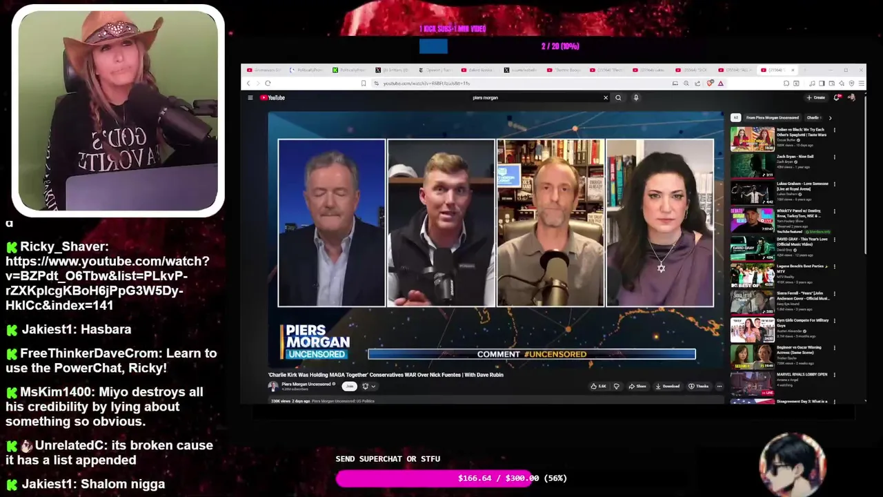Open Piers Morgan Uncensored channel name link
This screenshot has width=883, height=497.
click(306, 384)
